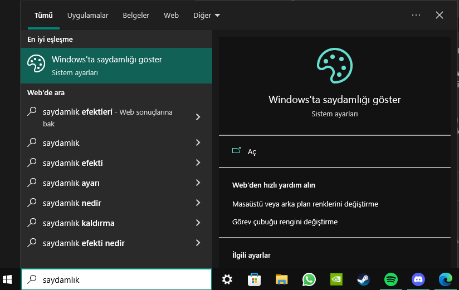Switch to the Web tab

tap(171, 15)
